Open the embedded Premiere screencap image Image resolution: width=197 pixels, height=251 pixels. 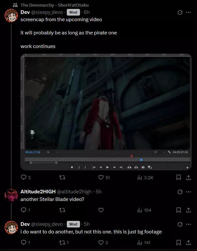click(106, 112)
